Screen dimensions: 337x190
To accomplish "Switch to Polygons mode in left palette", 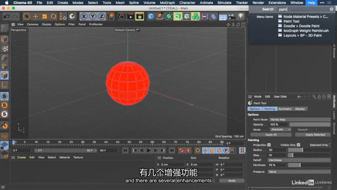I will [4, 76].
